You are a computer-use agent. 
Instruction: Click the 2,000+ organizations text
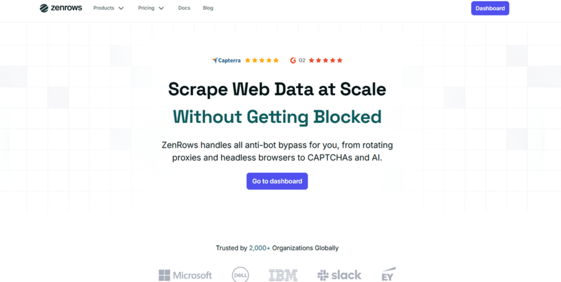pyautogui.click(x=259, y=248)
